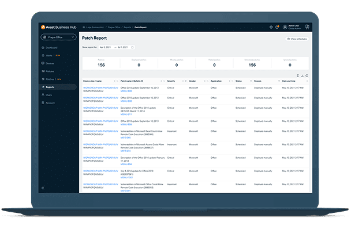Image resolution: width=351 pixels, height=233 pixels.
Task: Open the notifications icon with orange dot
Action: click(x=277, y=27)
